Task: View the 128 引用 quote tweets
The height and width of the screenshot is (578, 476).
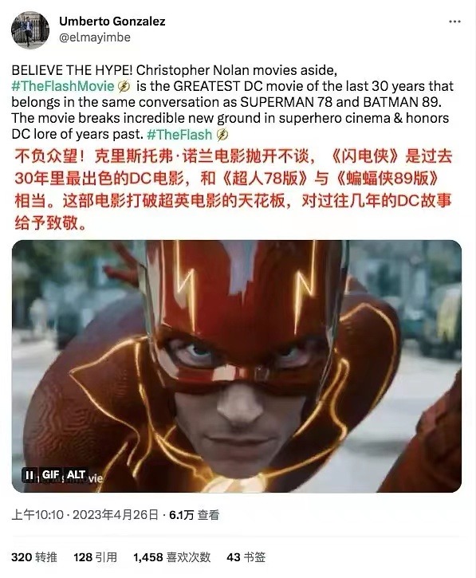Action: [x=95, y=556]
